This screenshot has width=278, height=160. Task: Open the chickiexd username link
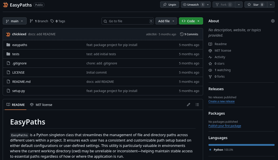(x=19, y=34)
